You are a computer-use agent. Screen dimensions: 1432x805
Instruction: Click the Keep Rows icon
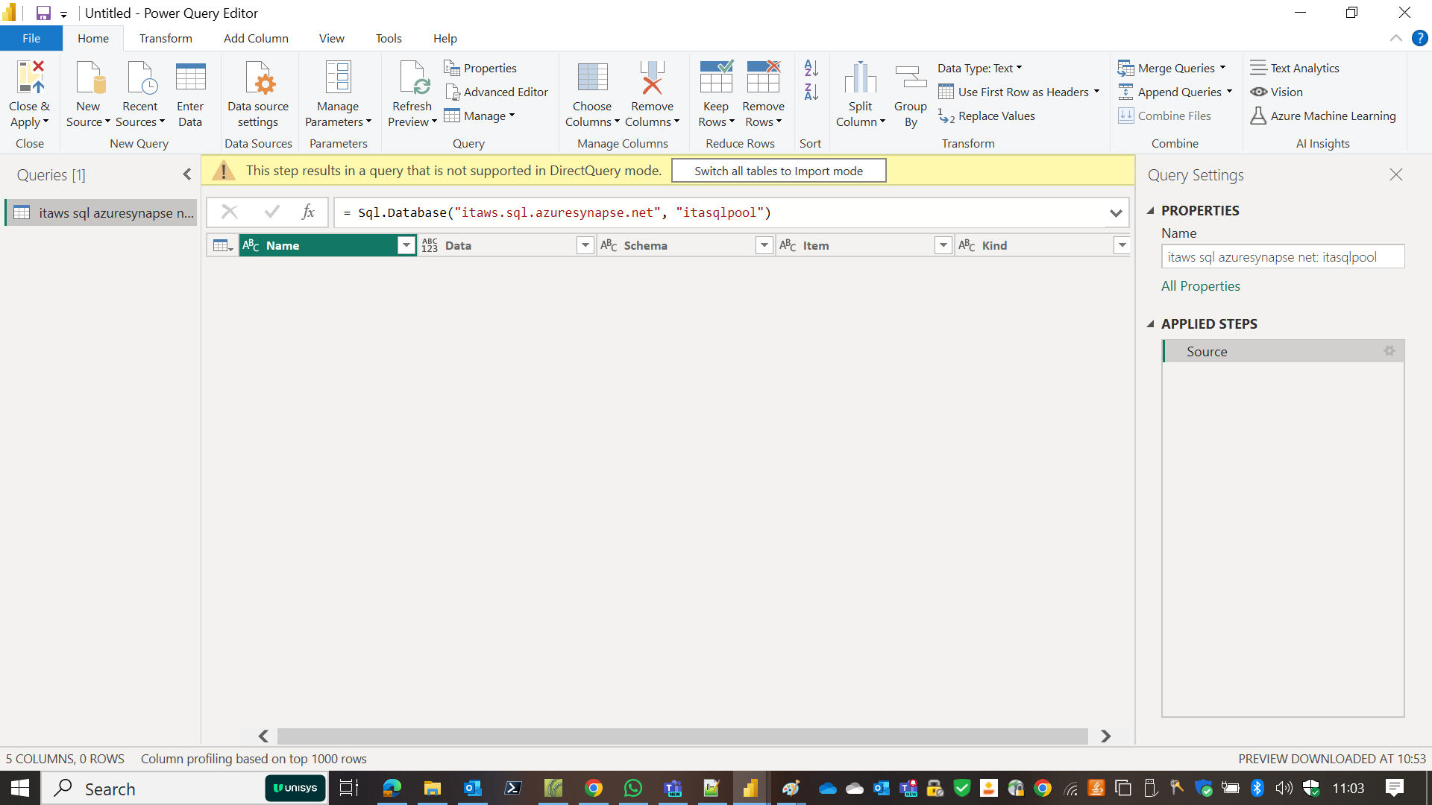click(x=716, y=78)
